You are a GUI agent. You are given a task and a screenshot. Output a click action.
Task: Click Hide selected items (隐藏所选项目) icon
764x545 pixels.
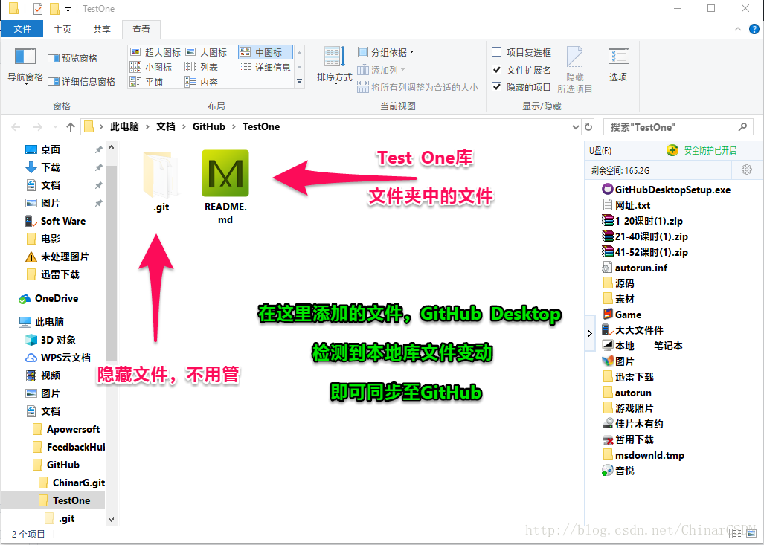[x=574, y=58]
